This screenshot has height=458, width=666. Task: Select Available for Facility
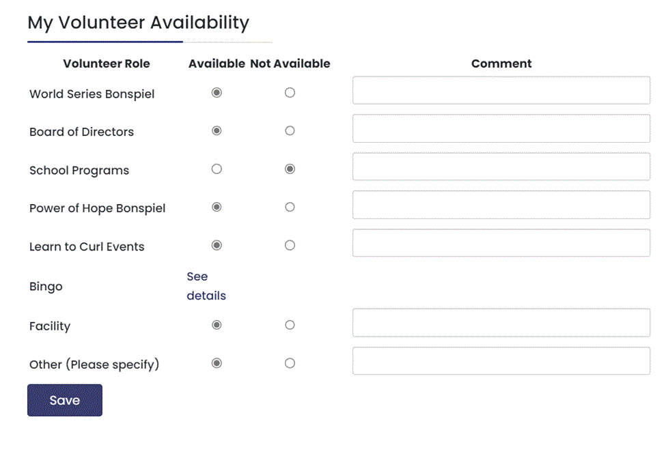pyautogui.click(x=217, y=325)
